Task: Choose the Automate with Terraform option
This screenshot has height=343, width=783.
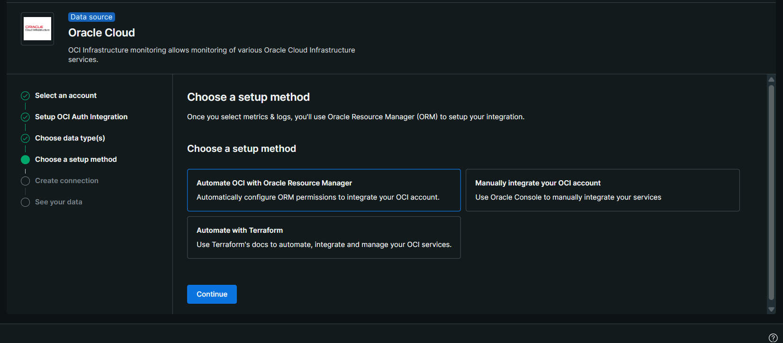Action: (x=324, y=237)
